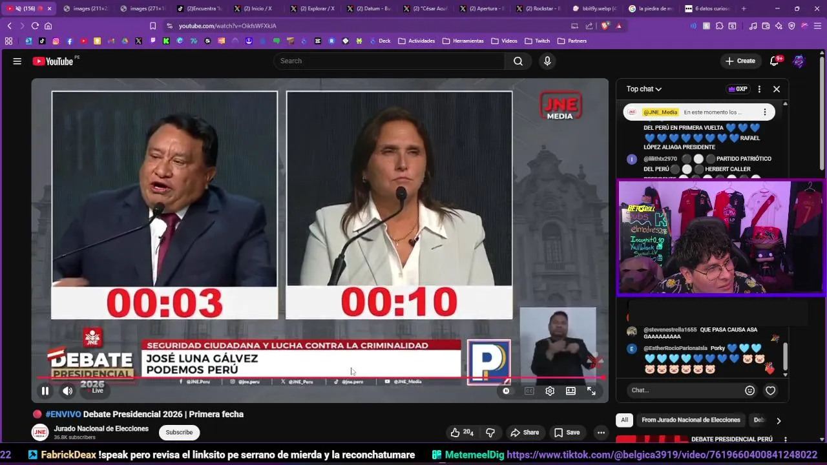
Task: Reload the page
Action: click(35, 26)
